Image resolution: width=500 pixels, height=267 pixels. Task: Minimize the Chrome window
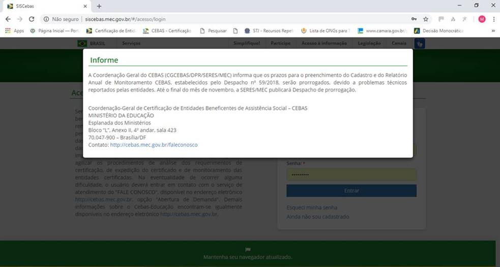tap(459, 6)
